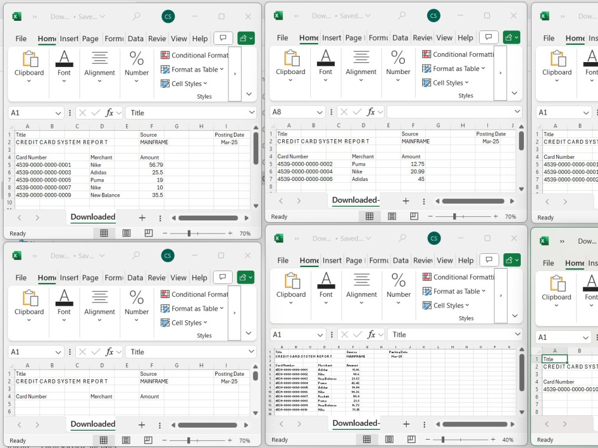Open Clipboard group in top-left Excel window
The height and width of the screenshot is (448, 598).
pos(29,66)
